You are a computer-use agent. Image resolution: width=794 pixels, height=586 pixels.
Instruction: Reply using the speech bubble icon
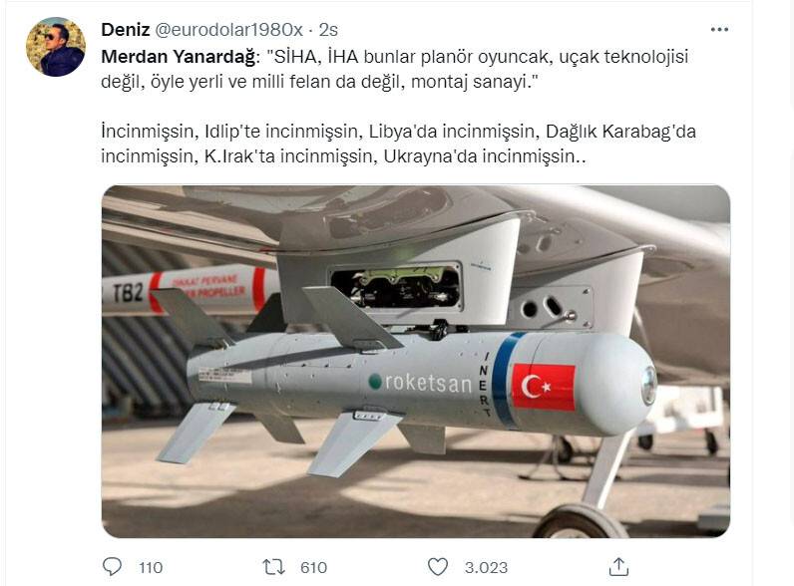(112, 567)
